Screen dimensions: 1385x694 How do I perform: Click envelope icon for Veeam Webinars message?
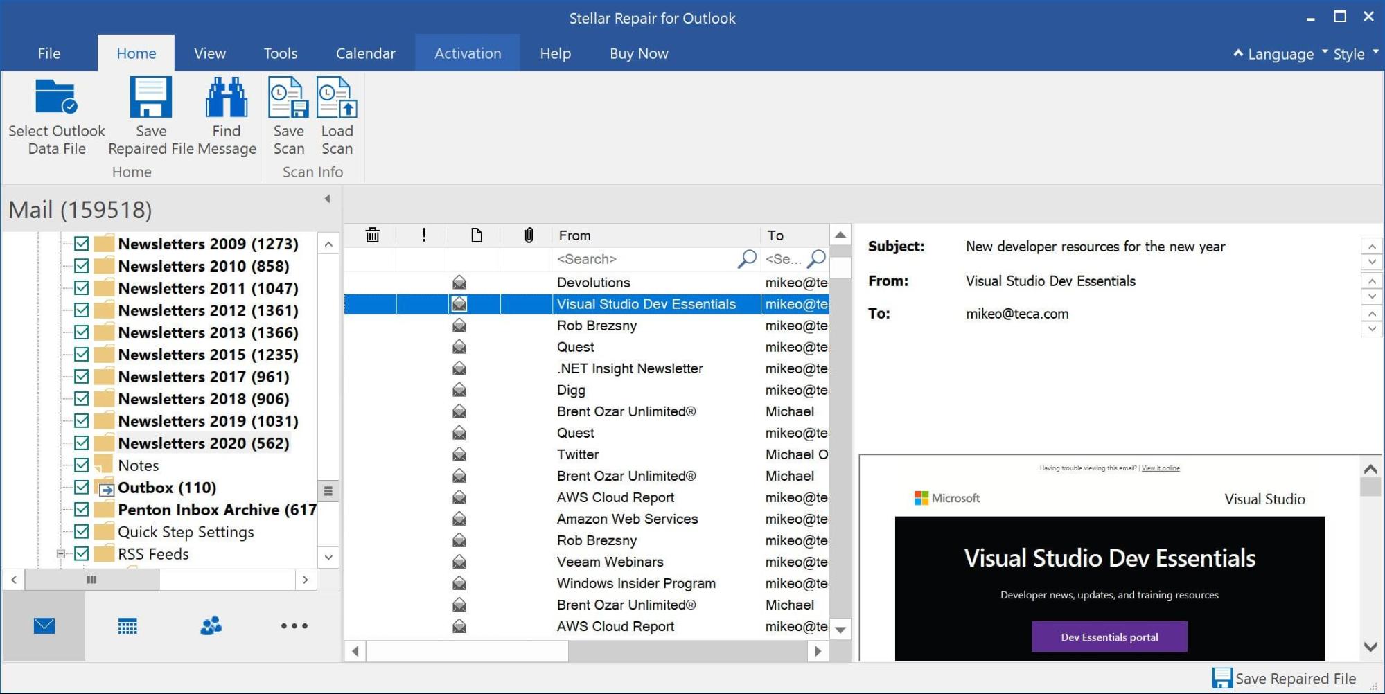click(459, 562)
